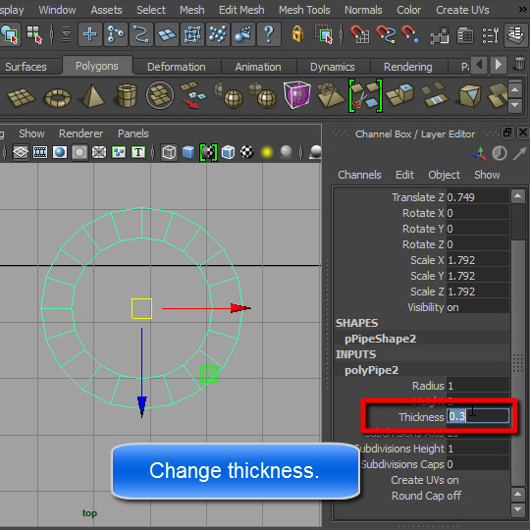Click the select points mask plus icon
530x530 pixels.
pos(89,34)
